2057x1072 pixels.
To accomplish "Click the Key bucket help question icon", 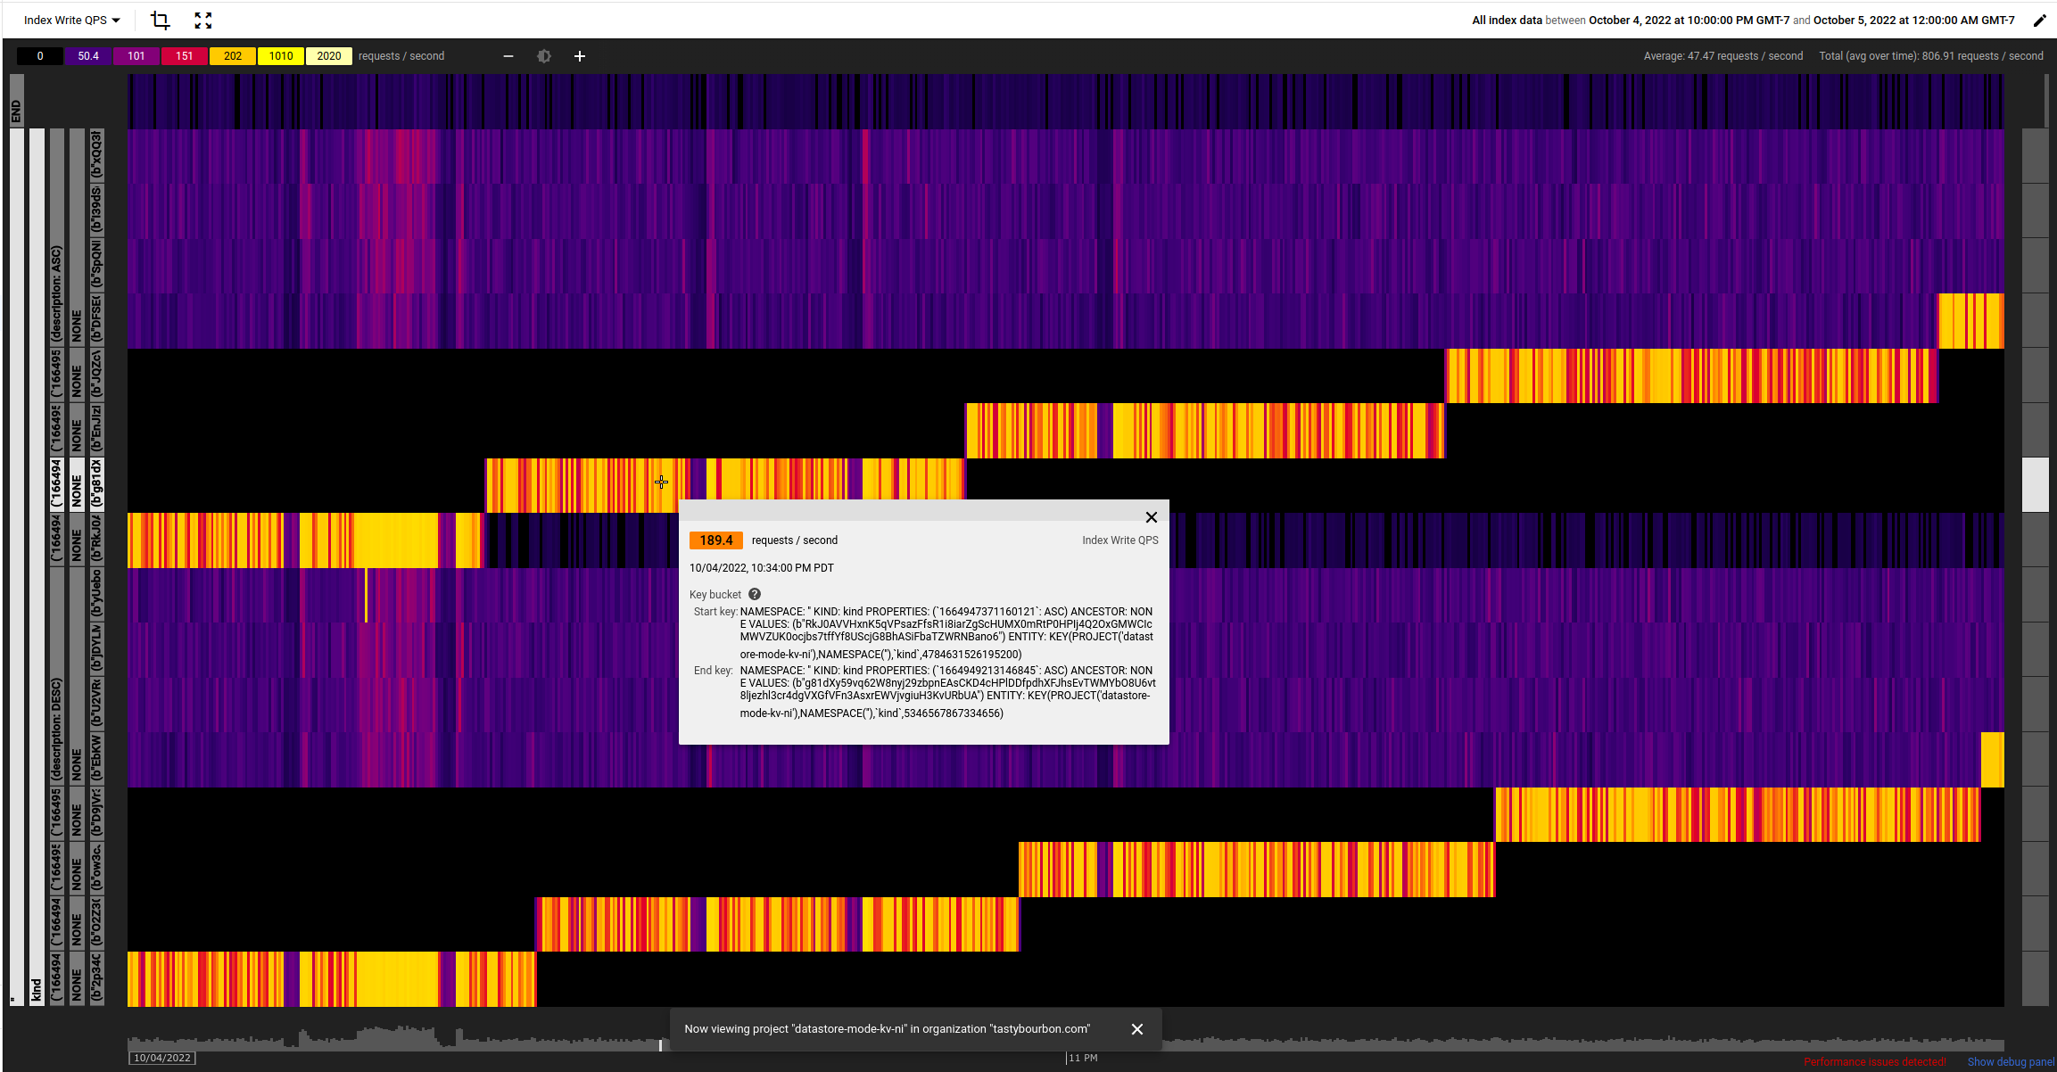I will (755, 594).
